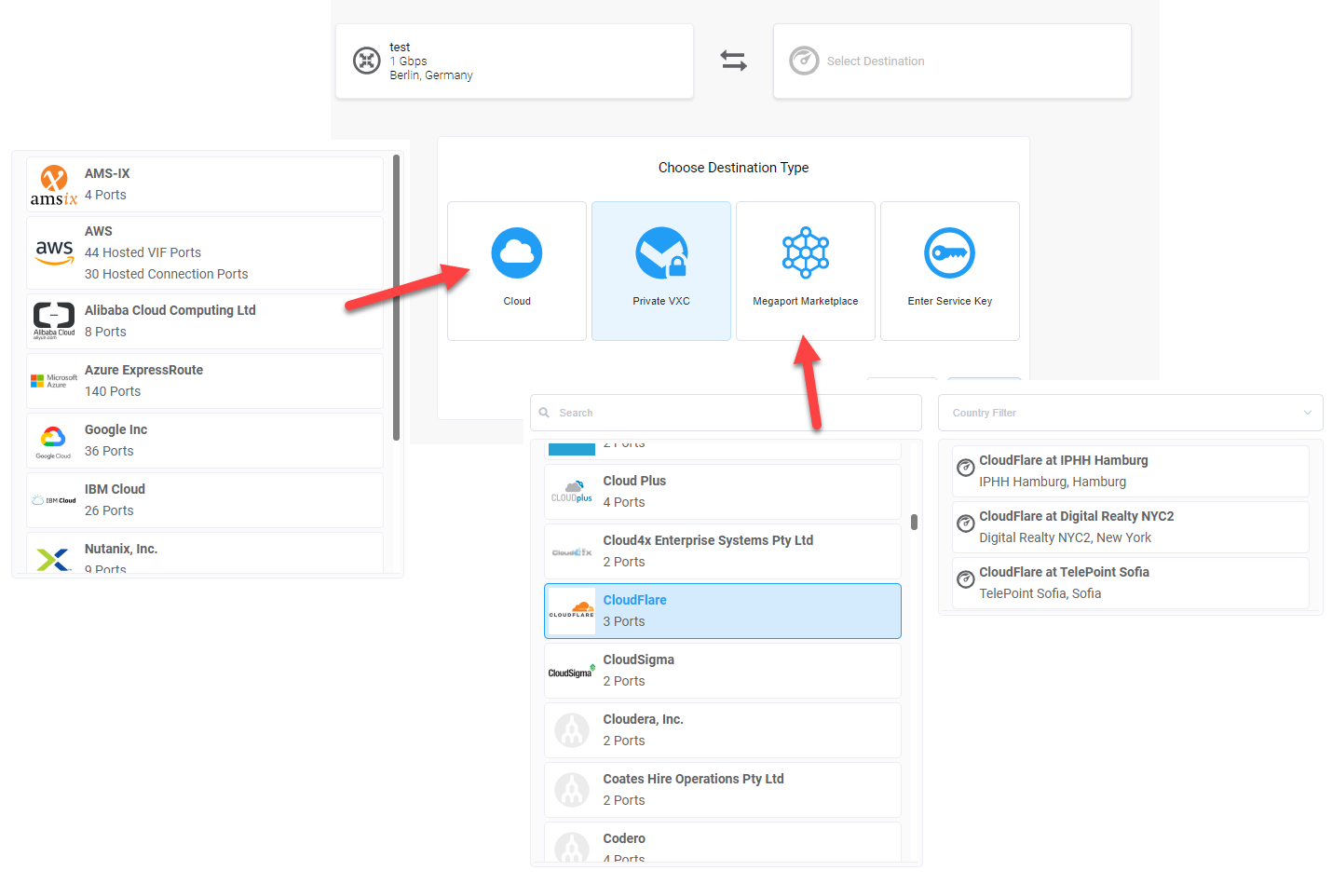Click the Select Destination card
This screenshot has width=1332, height=884.
coord(952,61)
